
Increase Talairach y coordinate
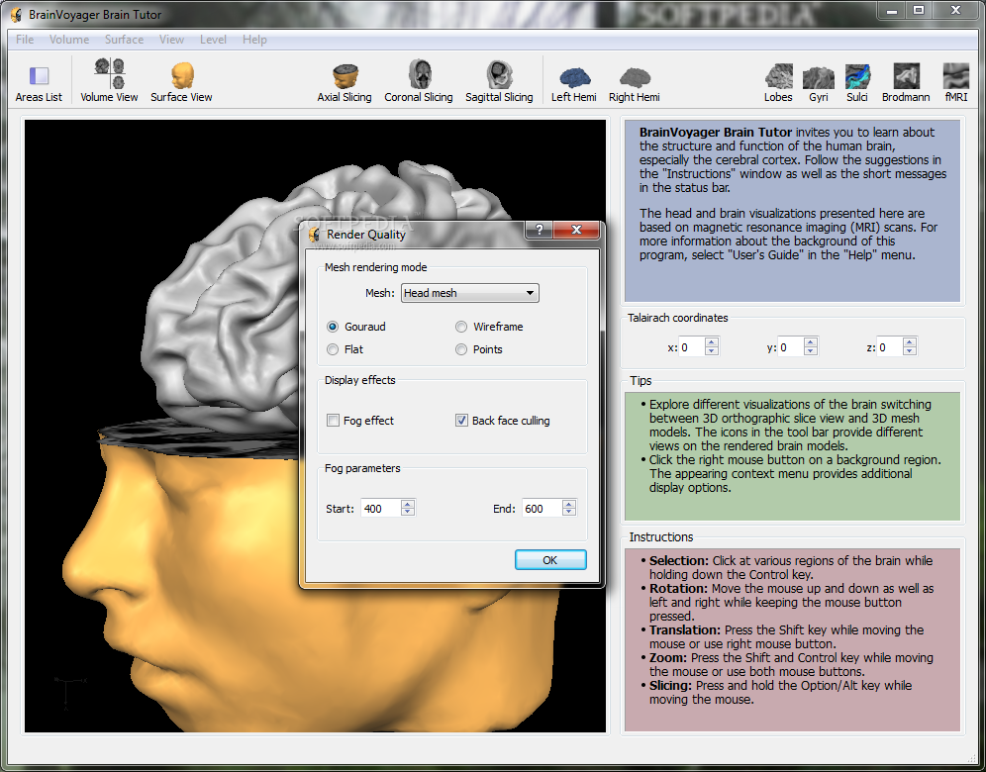point(811,343)
